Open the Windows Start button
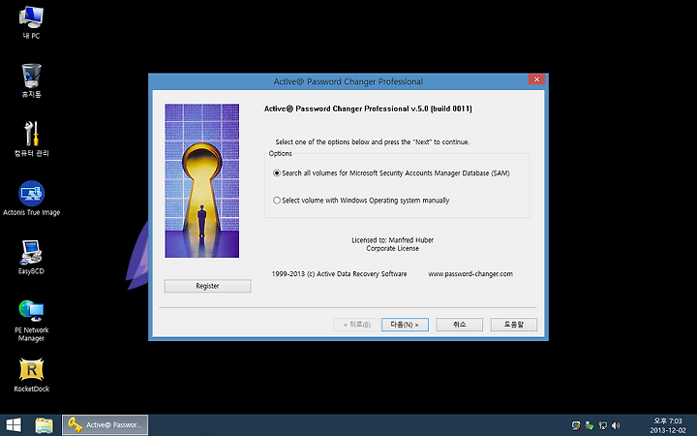This screenshot has width=697, height=436. [x=14, y=425]
